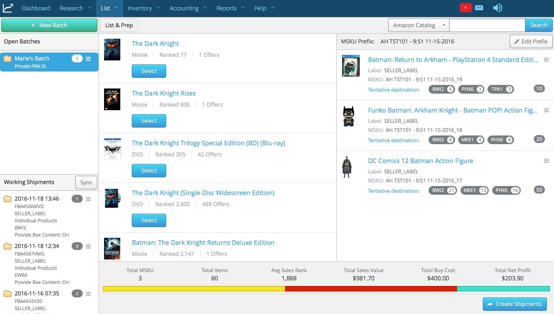
Task: Click TPA1 destination badge
Action: (x=501, y=89)
